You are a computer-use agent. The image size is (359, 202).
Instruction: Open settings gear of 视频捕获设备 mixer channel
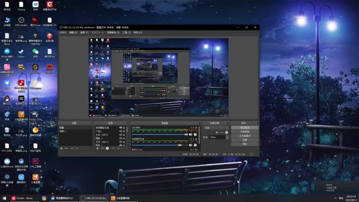coord(195,145)
